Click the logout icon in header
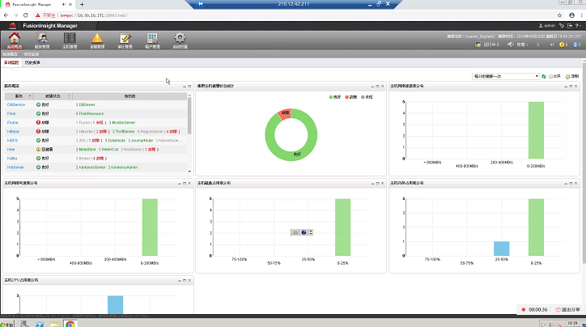Viewport: 586px width, 327px height. point(570,26)
